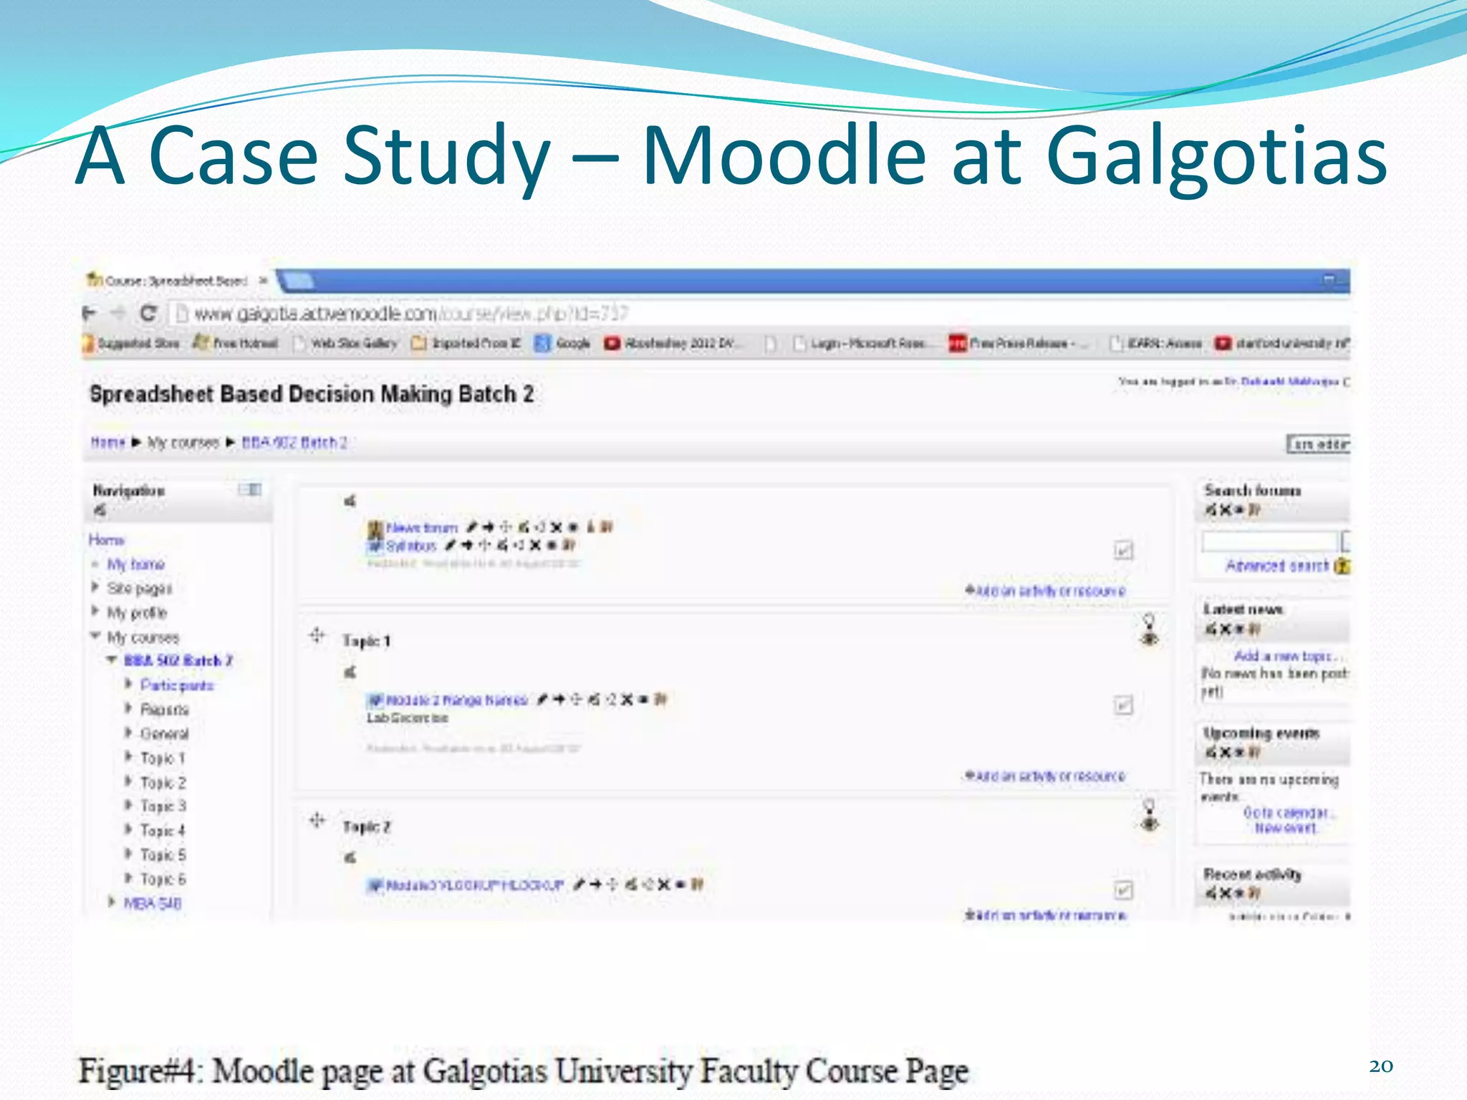
Task: Click the delete X icon for Syllabus
Action: click(x=535, y=546)
